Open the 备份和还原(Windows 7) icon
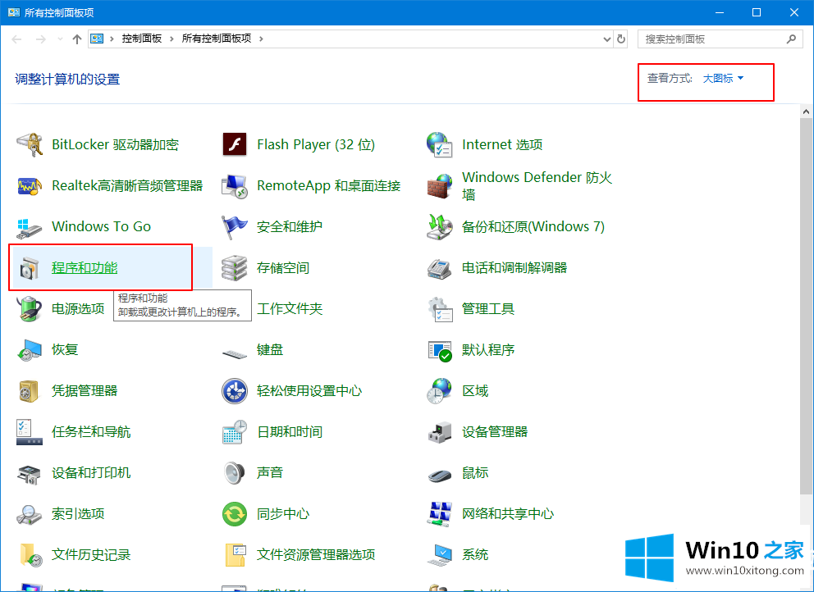The width and height of the screenshot is (814, 592). pyautogui.click(x=440, y=227)
